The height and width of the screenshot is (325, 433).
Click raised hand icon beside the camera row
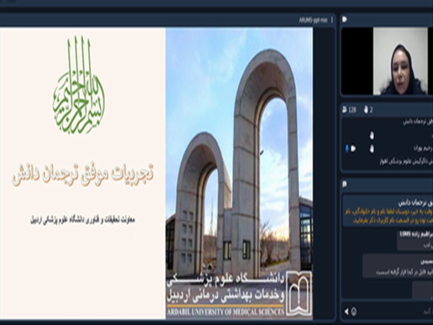tap(372, 148)
